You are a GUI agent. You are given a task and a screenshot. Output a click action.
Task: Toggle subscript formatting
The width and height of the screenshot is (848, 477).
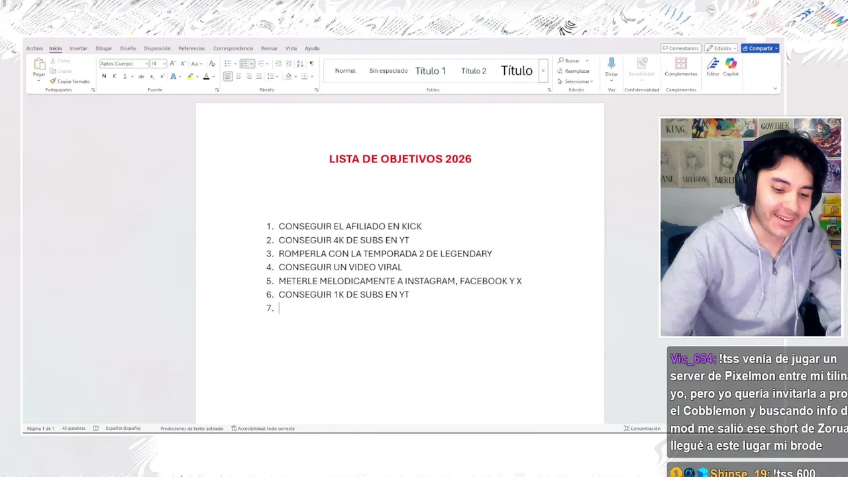coord(152,76)
